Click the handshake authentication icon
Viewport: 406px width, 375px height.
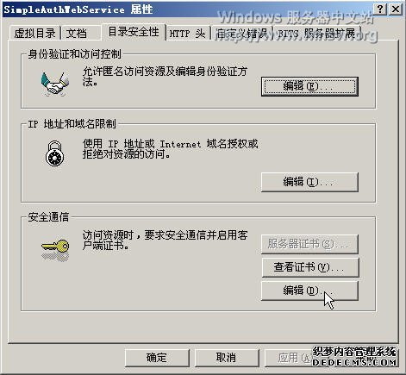tap(55, 84)
